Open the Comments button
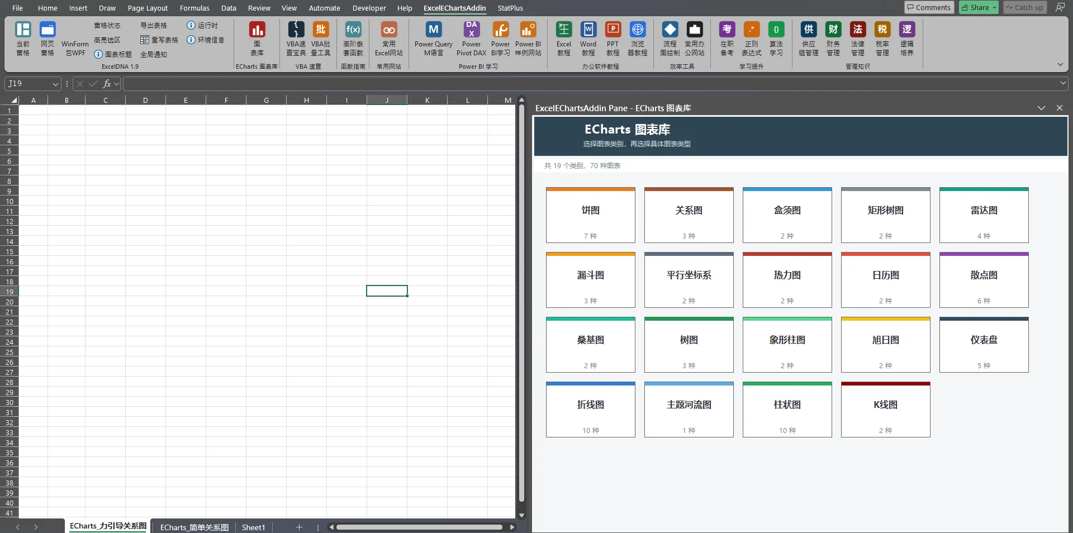1073x533 pixels. (929, 7)
